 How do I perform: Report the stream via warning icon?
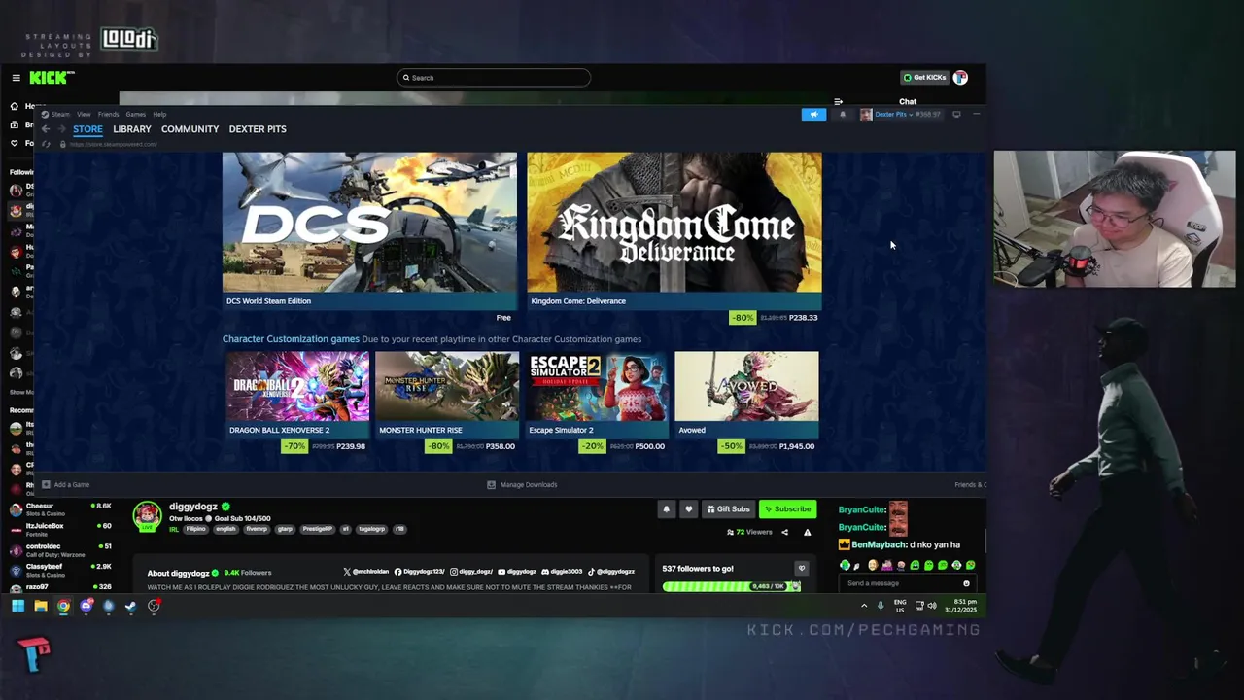[x=807, y=532]
